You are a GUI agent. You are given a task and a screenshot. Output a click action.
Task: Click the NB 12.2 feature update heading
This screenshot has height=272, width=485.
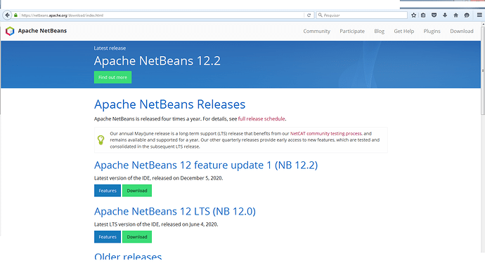206,165
